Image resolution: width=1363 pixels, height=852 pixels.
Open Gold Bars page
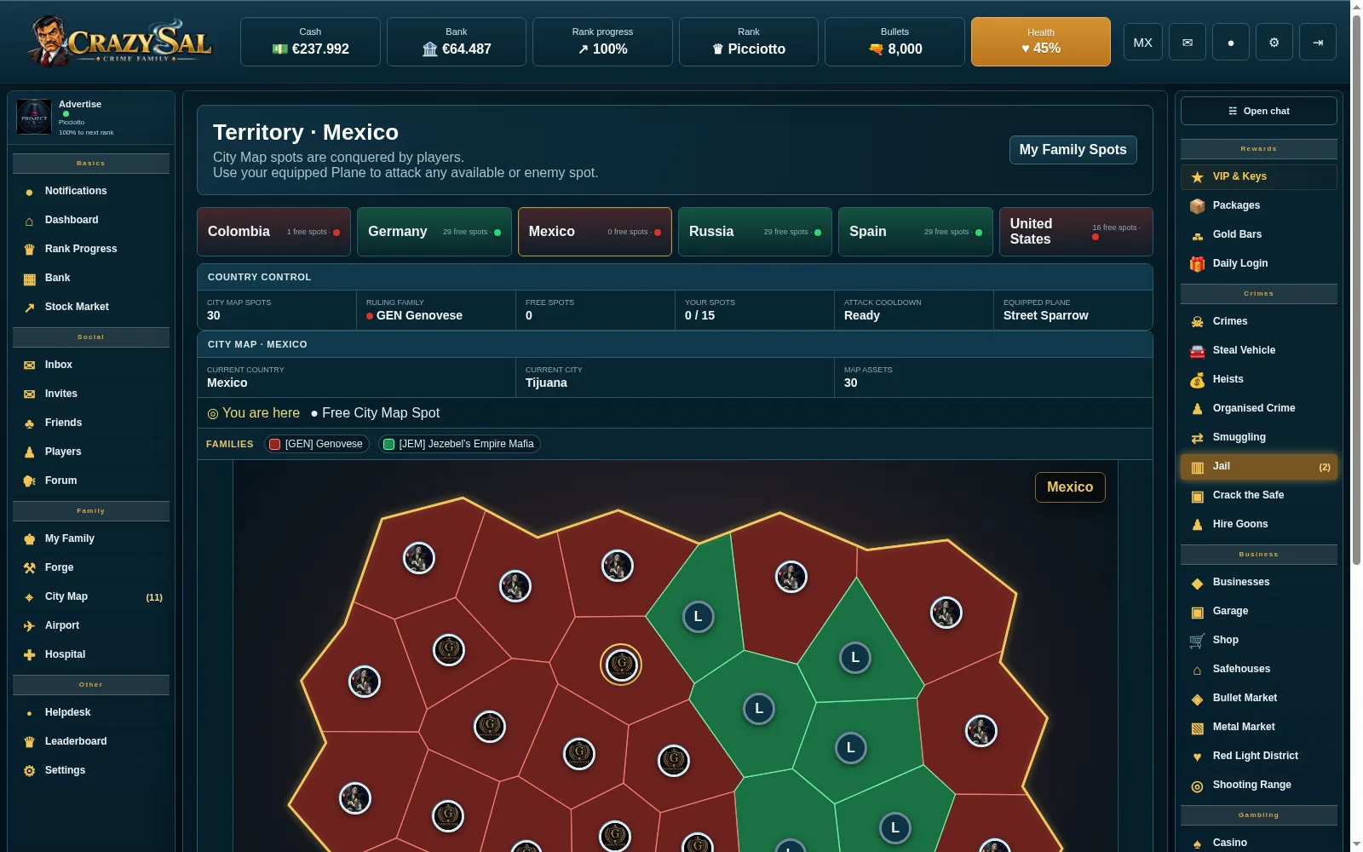tap(1258, 234)
